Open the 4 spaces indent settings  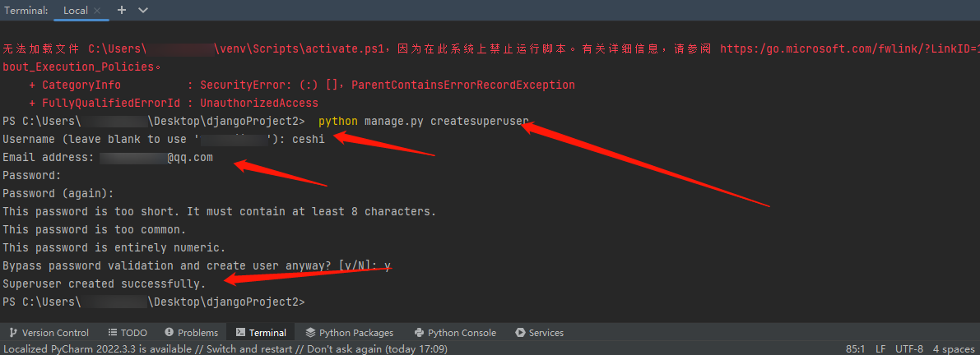pyautogui.click(x=953, y=349)
